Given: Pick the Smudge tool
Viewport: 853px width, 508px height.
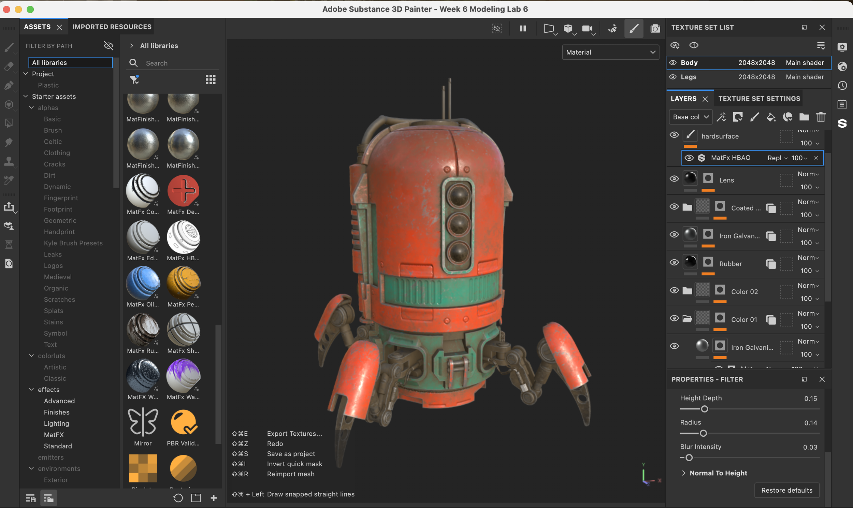Looking at the screenshot, I should 9,142.
